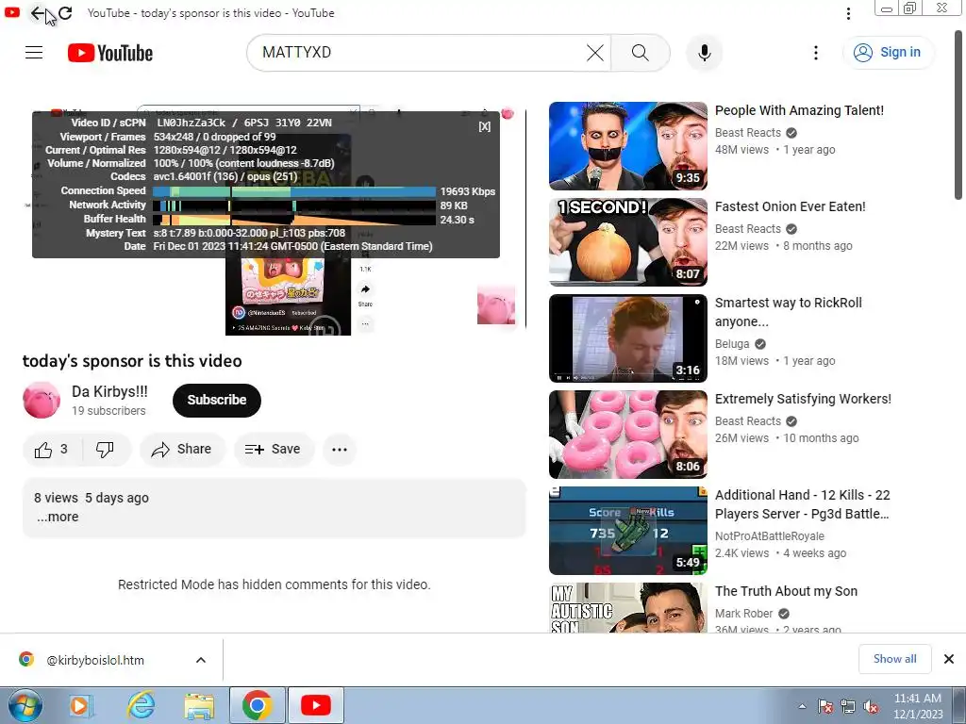Click the page vertical scrollbar
This screenshot has width=966, height=724.
pyautogui.click(x=958, y=117)
